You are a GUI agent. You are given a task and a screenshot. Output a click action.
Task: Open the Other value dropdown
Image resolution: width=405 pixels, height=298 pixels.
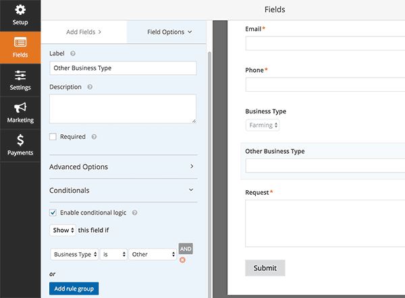point(153,254)
